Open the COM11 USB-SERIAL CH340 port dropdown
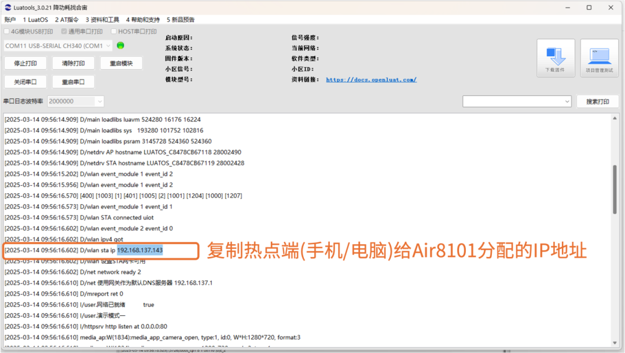The height and width of the screenshot is (353, 625). coord(58,45)
